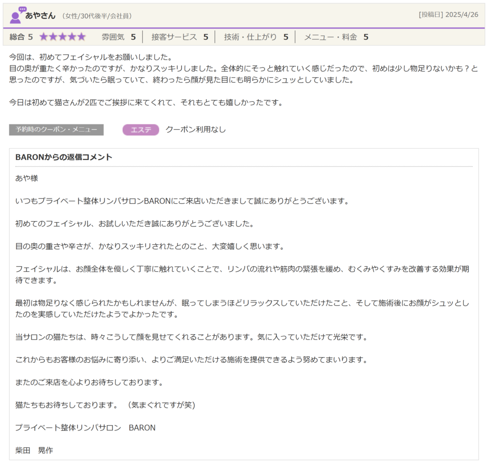Click the クーポン利用なし text
This screenshot has height=464, width=487.
tap(195, 130)
